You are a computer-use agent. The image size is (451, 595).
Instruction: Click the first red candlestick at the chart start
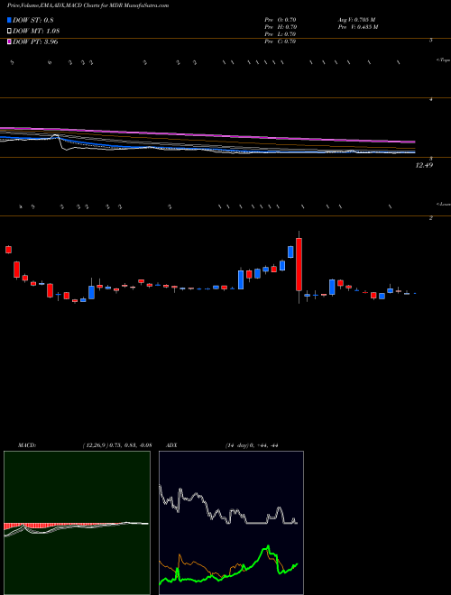pos(8,250)
